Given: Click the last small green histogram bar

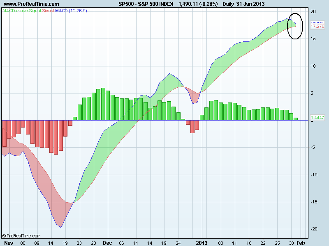Looking at the screenshot, I should (x=296, y=119).
